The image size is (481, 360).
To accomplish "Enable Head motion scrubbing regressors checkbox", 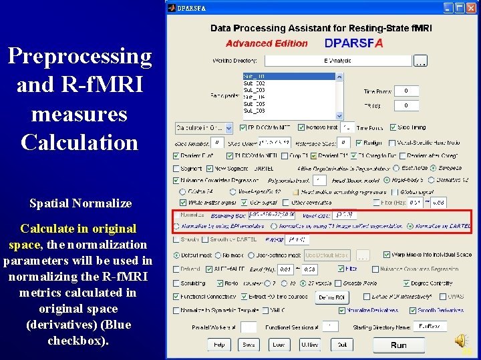I will (x=296, y=192).
